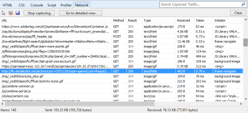The image size is (248, 113).
Task: Click the search magnifier icon
Action: (243, 4)
